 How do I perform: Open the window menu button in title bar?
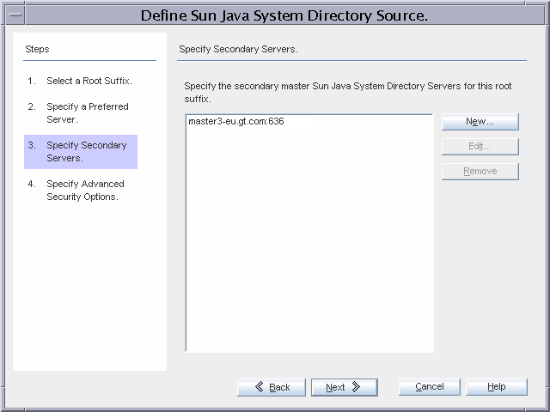pos(15,15)
